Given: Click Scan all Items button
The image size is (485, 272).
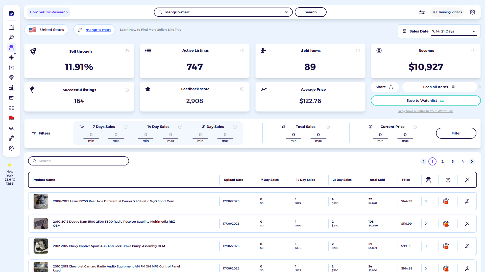Looking at the screenshot, I should tap(439, 87).
